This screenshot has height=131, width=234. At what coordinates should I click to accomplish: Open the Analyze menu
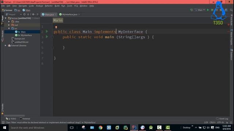point(39,6)
